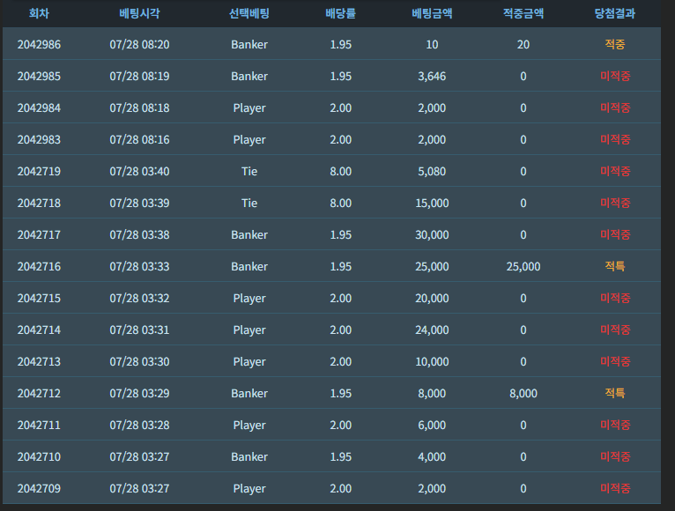Click round number 2042709

(39, 489)
